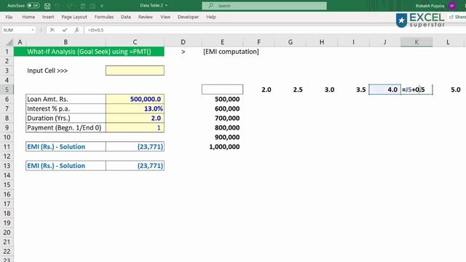Click the Duration (Yrs.) label

tap(49, 118)
